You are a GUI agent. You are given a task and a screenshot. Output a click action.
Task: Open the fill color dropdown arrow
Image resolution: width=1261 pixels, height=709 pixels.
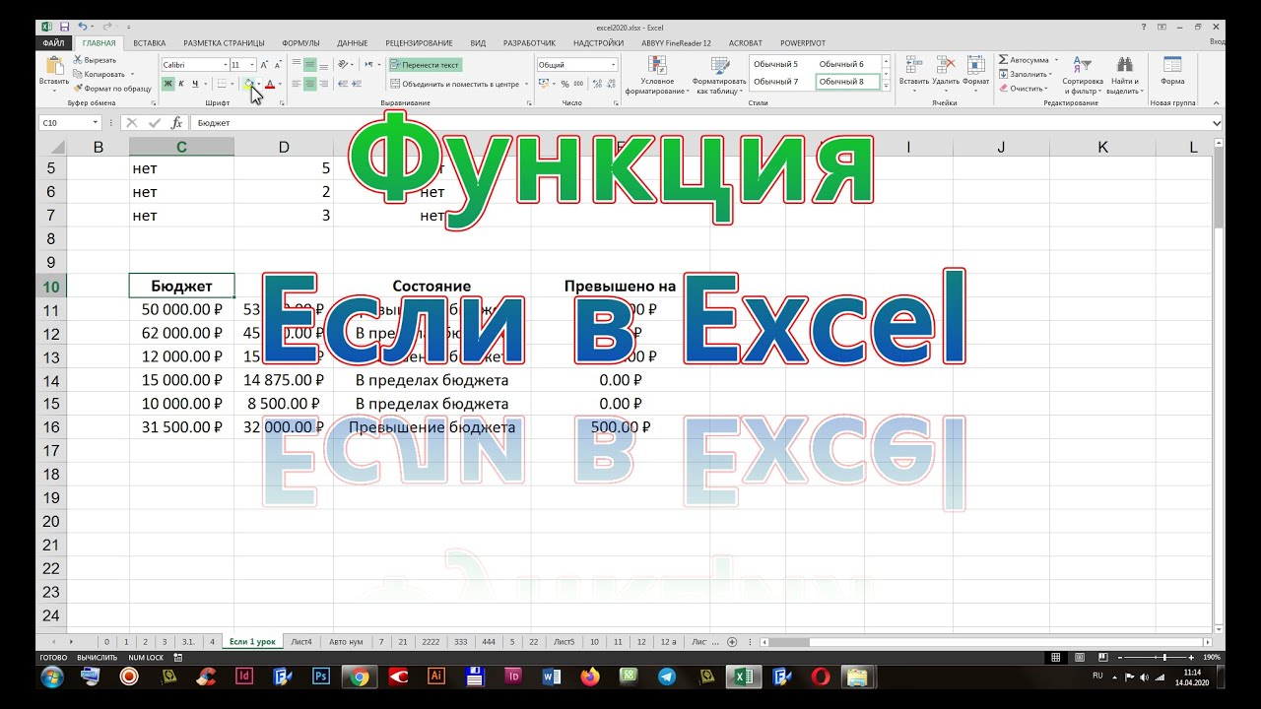[x=259, y=84]
